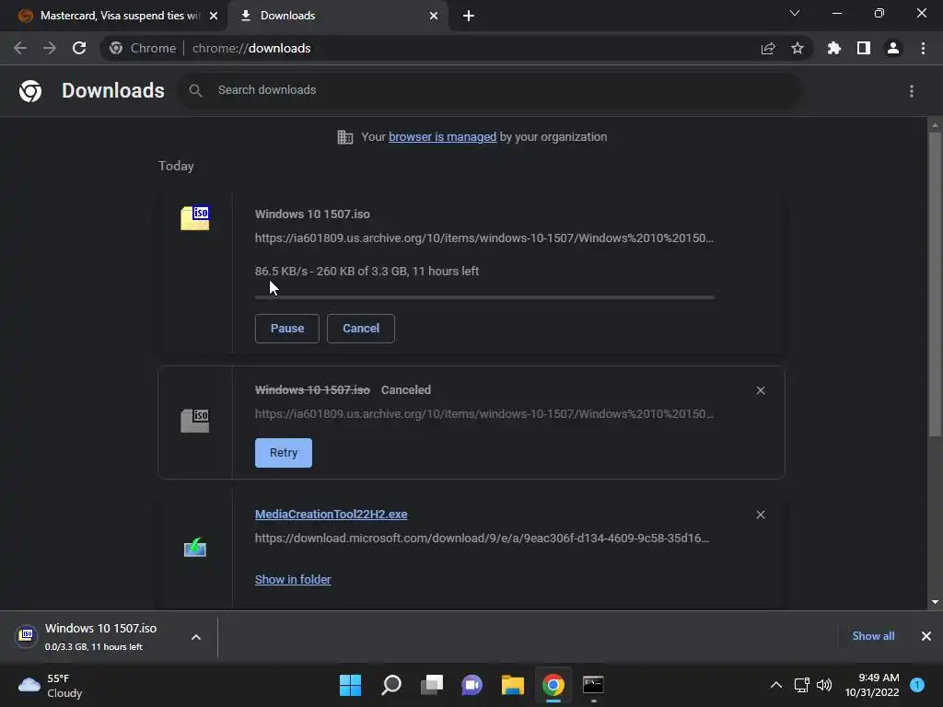Remove MediaCreationTool22H2.exe from list

coord(761,515)
